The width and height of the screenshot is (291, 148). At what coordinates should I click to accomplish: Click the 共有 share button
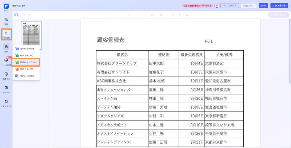tap(263, 6)
